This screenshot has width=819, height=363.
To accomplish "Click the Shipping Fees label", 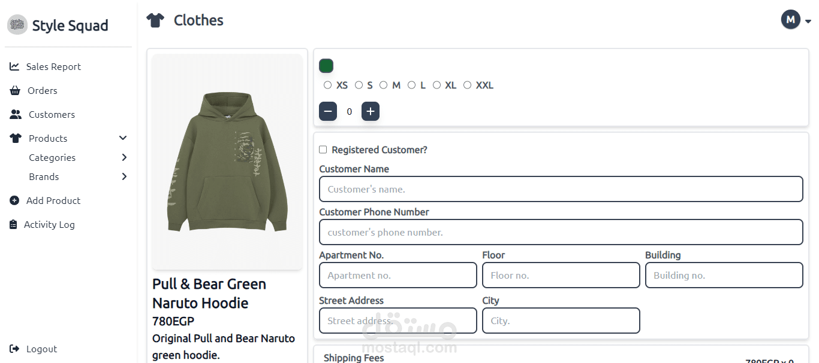I will tap(354, 358).
